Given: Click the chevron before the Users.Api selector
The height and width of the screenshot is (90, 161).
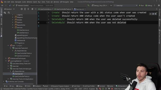Looking at the screenshot, I should click(x=111, y=5).
